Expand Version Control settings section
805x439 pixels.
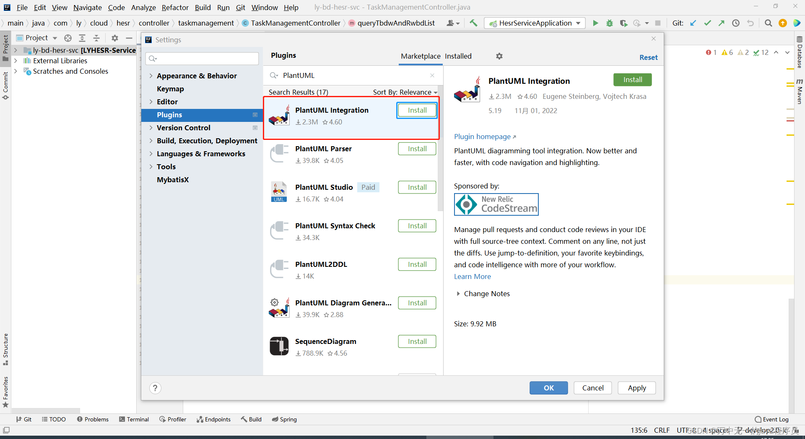point(151,128)
